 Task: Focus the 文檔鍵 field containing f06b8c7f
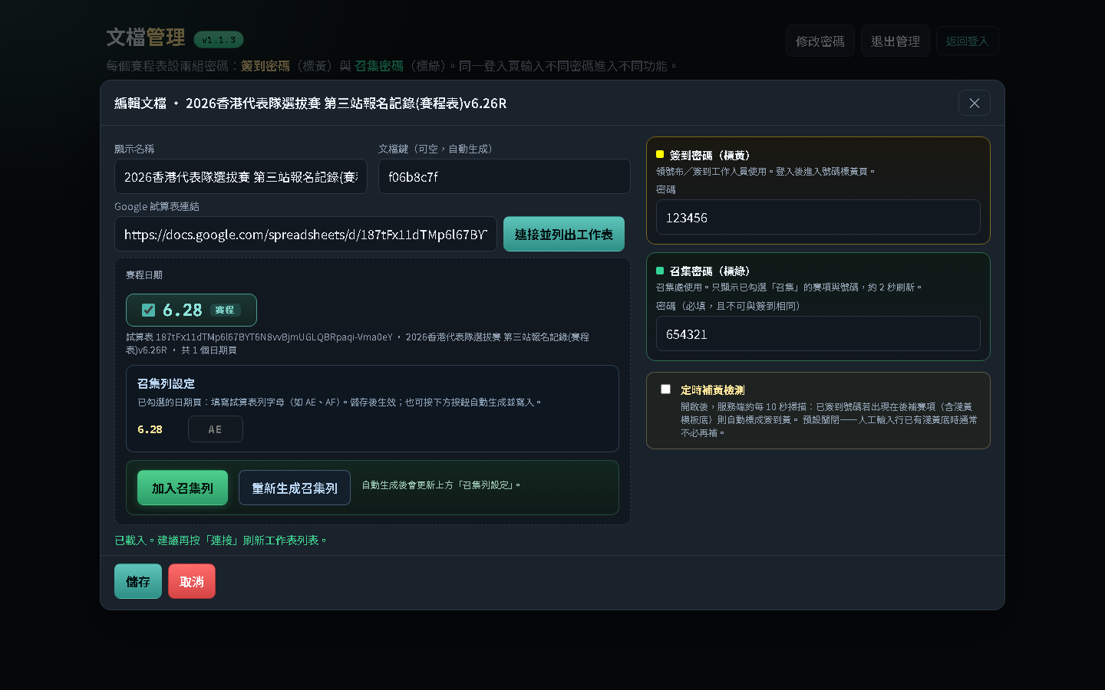click(x=504, y=176)
